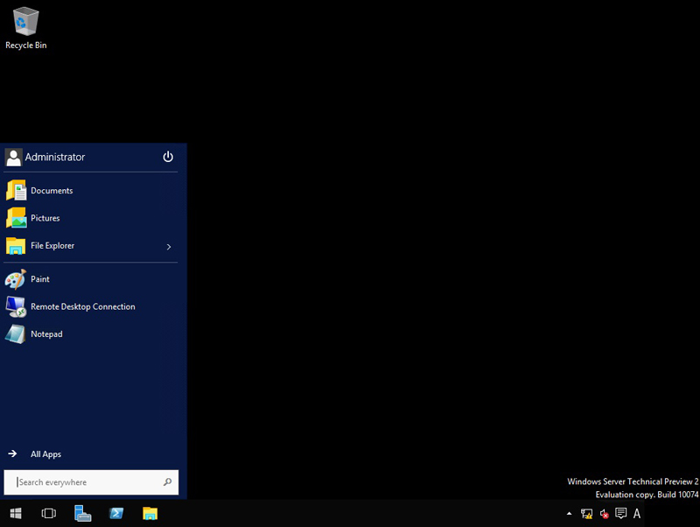The image size is (700, 527).
Task: Open the network status tray icon
Action: point(586,514)
